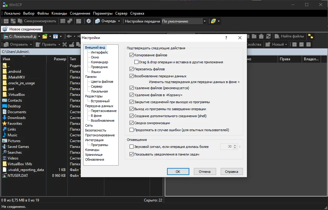Screen dimensions: 328x210
Task: Click the folder tree icon in remote toolbar
Action: tap(311, 36)
